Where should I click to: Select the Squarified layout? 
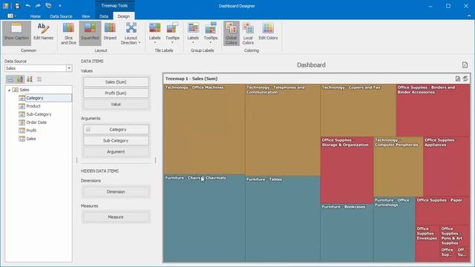coord(90,33)
